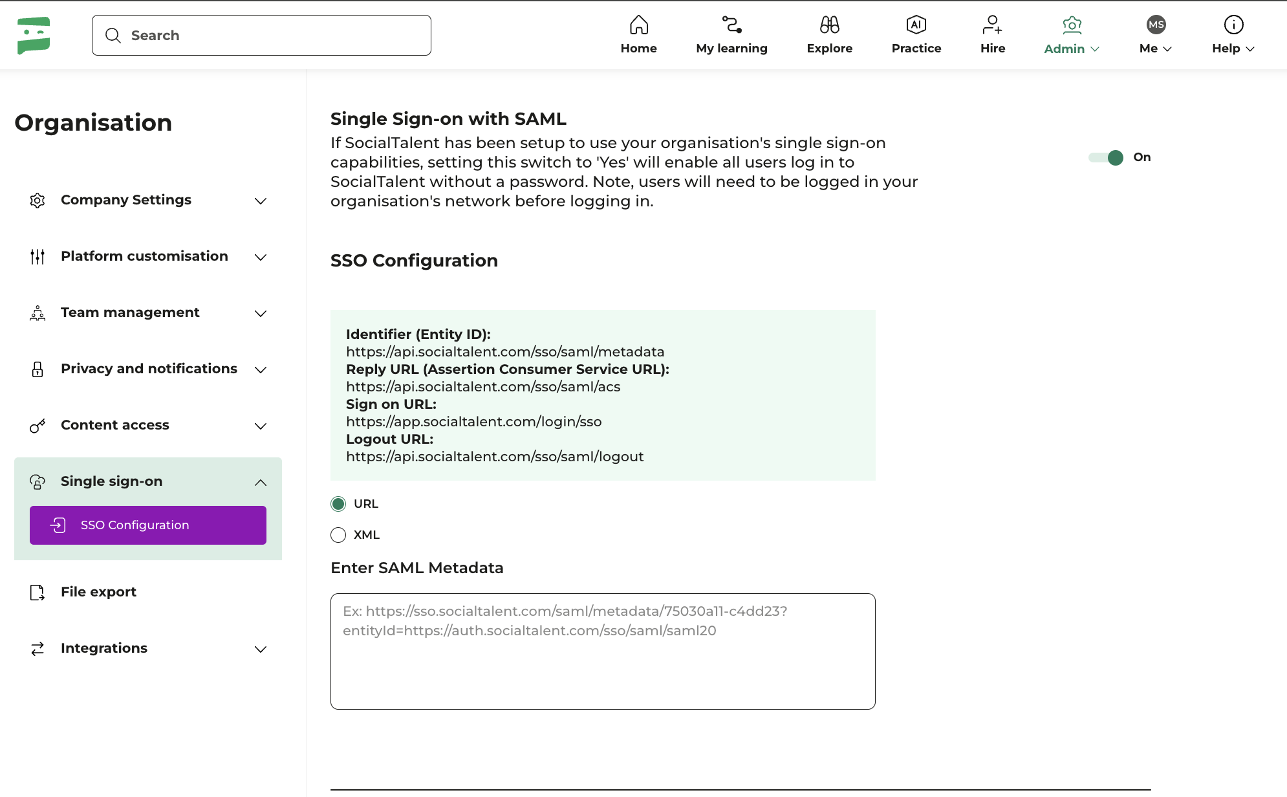
Task: Click the Explore binoculars icon
Action: pyautogui.click(x=829, y=25)
